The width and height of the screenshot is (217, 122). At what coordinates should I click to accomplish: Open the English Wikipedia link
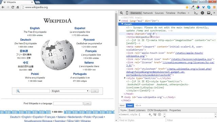click(35, 28)
